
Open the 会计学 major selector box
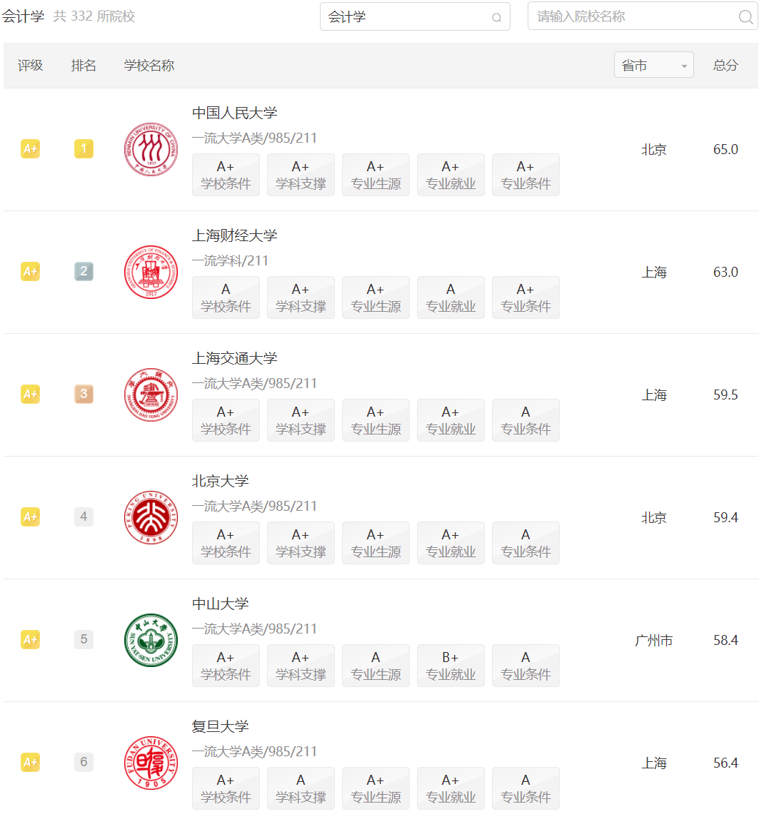(x=415, y=17)
